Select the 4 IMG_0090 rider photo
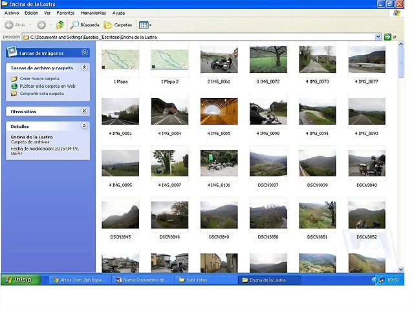This screenshot has height=310, width=414. (x=268, y=112)
